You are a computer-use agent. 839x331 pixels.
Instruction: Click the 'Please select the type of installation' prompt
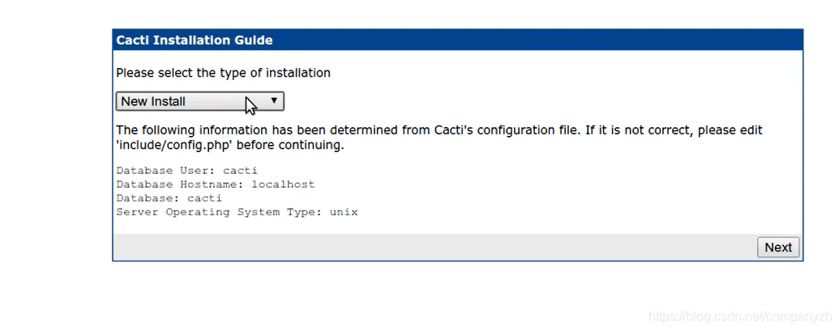(x=223, y=73)
